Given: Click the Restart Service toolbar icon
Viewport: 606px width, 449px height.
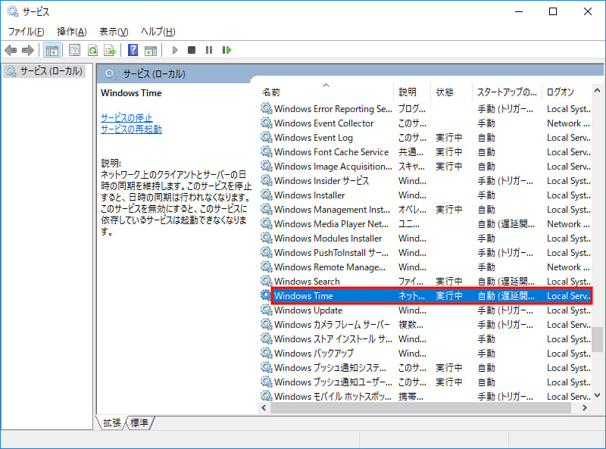Looking at the screenshot, I should [x=227, y=50].
